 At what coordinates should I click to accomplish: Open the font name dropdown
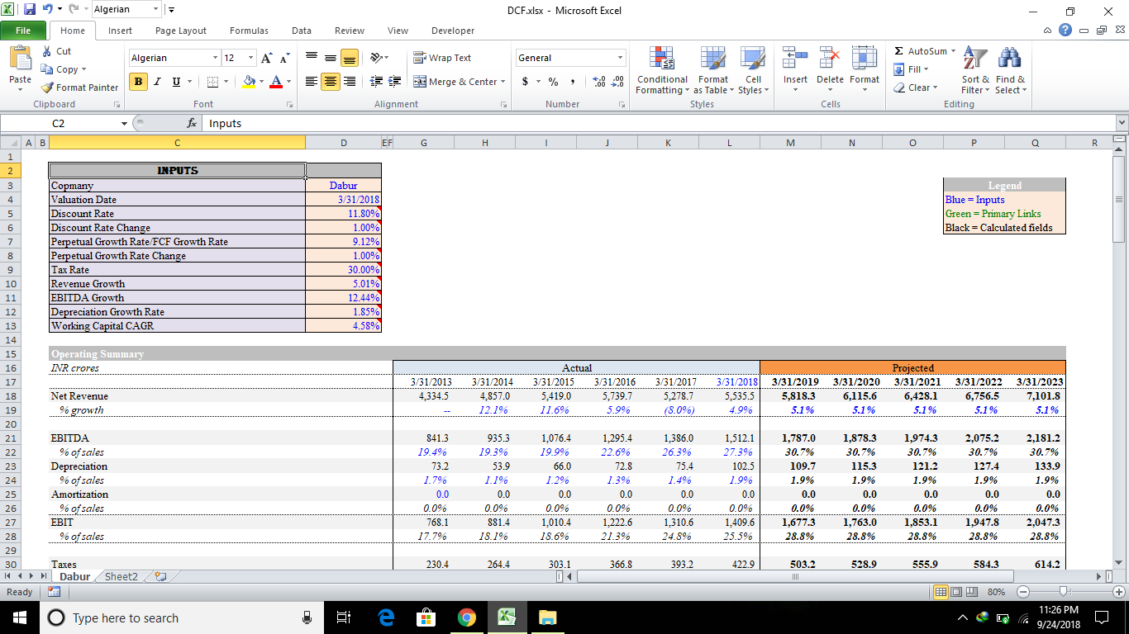click(216, 58)
